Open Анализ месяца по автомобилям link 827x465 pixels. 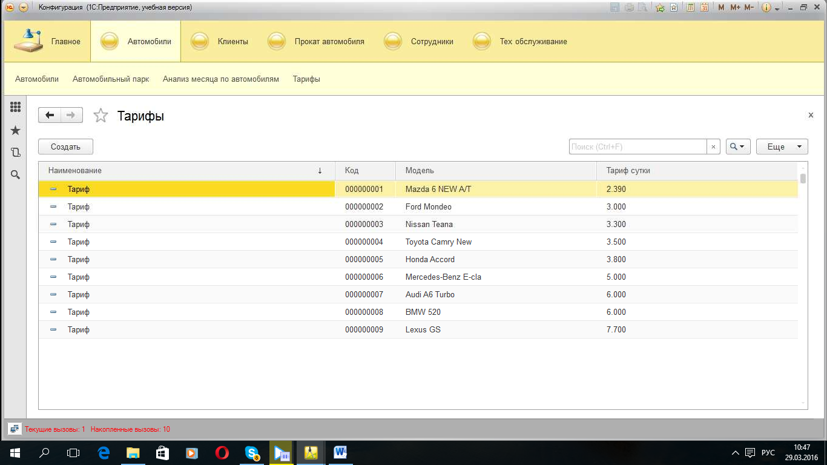[x=221, y=79]
